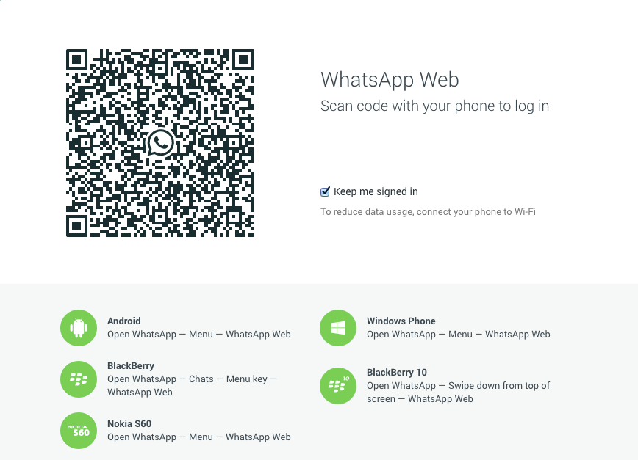Click the green Android robot icon
Image resolution: width=638 pixels, height=460 pixels.
[x=79, y=328]
